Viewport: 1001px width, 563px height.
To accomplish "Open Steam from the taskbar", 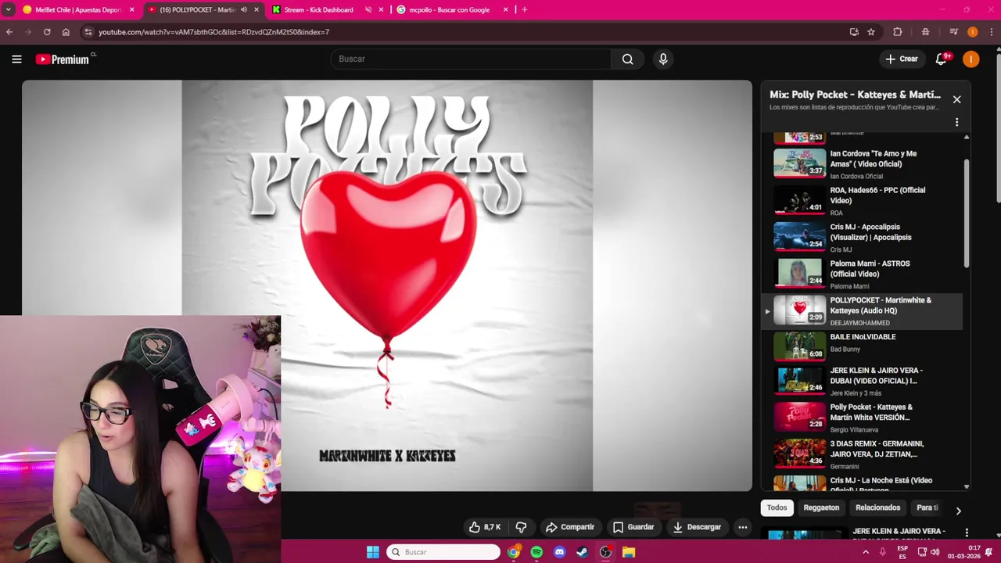I will click(582, 552).
